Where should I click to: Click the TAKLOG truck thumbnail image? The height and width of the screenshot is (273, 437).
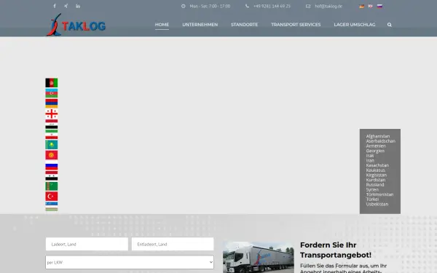coord(259,257)
